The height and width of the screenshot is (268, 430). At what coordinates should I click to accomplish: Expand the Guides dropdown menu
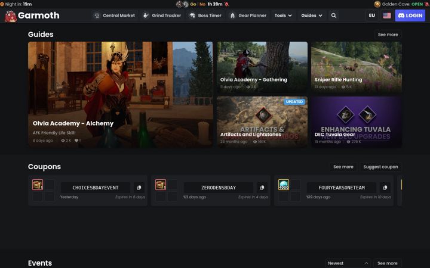pyautogui.click(x=312, y=15)
